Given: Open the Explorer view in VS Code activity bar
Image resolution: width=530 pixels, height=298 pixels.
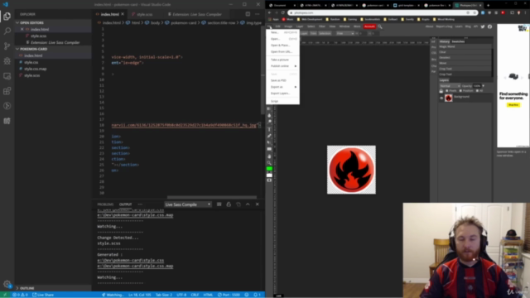Looking at the screenshot, I should pos(7,17).
